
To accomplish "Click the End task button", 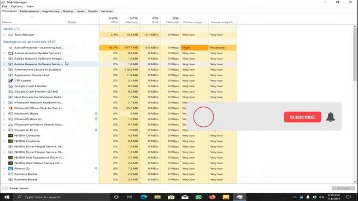I will 343,188.
